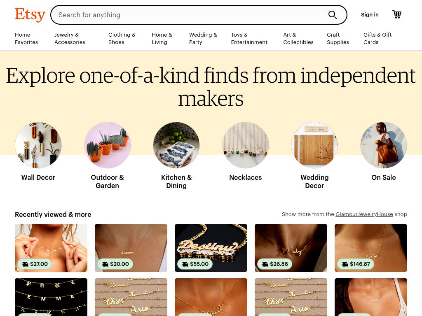Select the Wall Decor category circle

[x=38, y=145]
